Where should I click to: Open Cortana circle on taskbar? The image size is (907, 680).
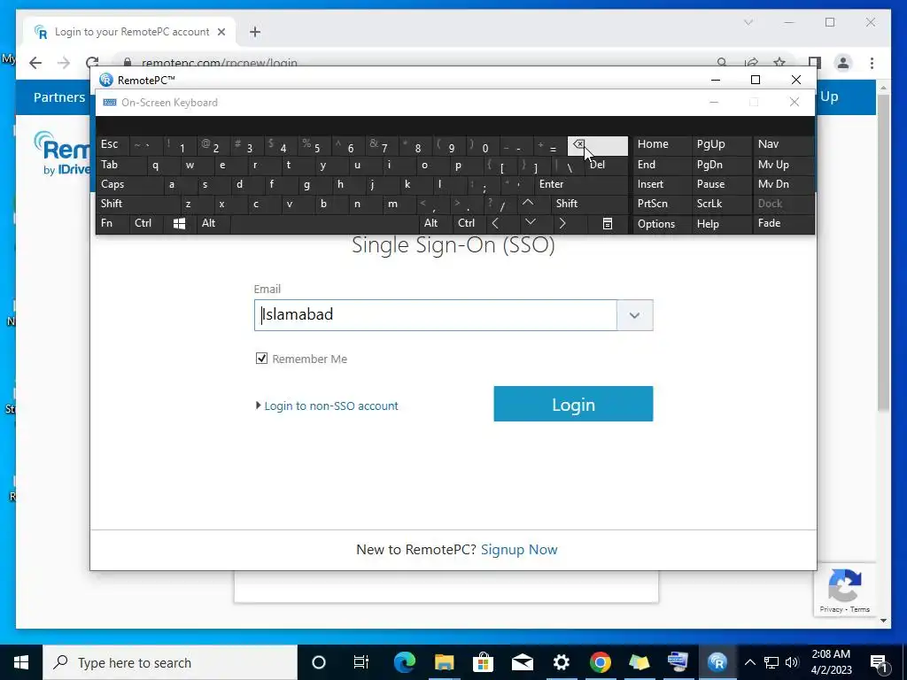coord(319,662)
